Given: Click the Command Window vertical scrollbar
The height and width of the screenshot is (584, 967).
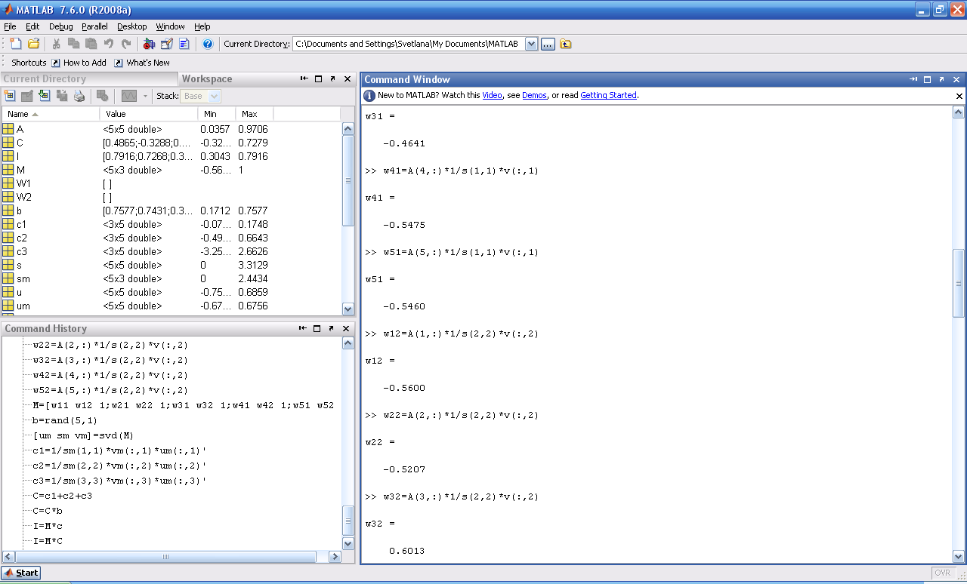Looking at the screenshot, I should coord(959,283).
